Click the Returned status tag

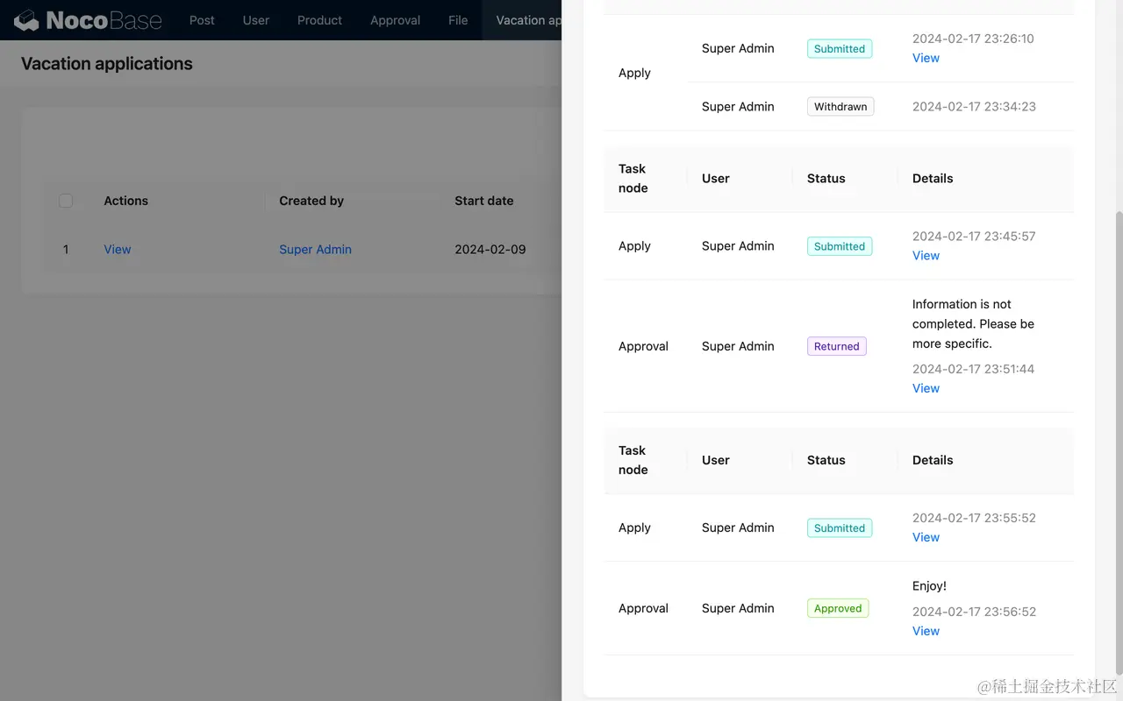click(837, 346)
